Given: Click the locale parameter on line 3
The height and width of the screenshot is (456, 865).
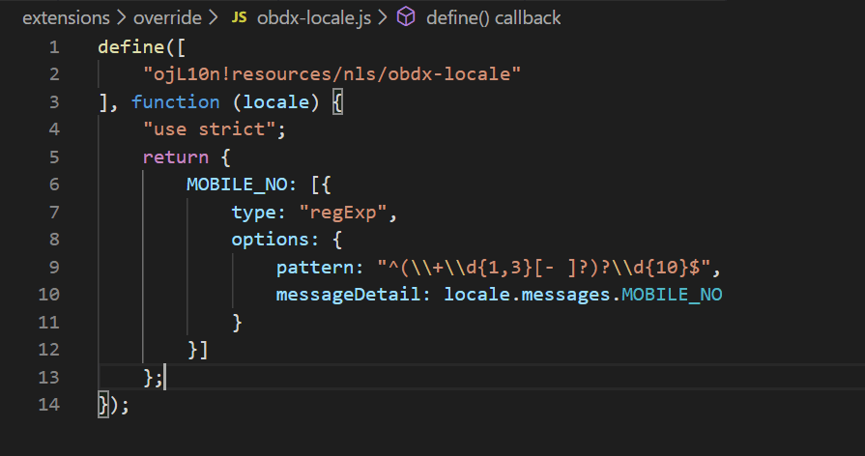Looking at the screenshot, I should coord(275,102).
